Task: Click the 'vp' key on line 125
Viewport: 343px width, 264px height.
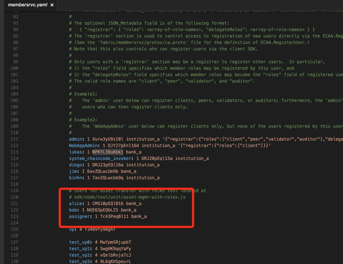Action: tap(72, 229)
